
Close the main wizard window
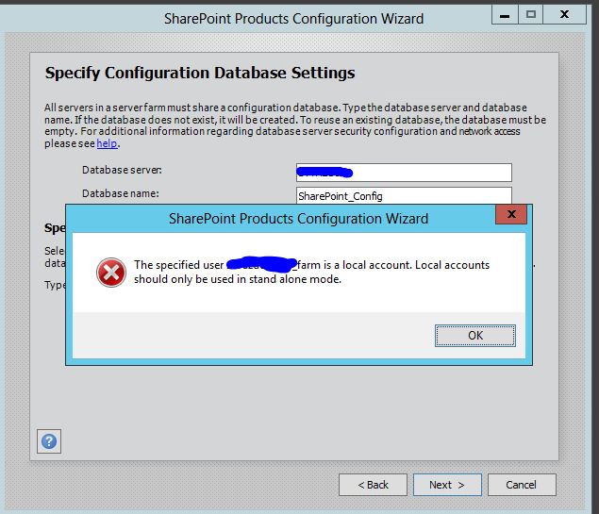click(x=564, y=15)
